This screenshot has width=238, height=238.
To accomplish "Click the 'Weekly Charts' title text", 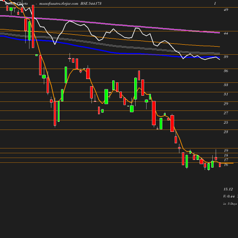I will tap(16, 3).
